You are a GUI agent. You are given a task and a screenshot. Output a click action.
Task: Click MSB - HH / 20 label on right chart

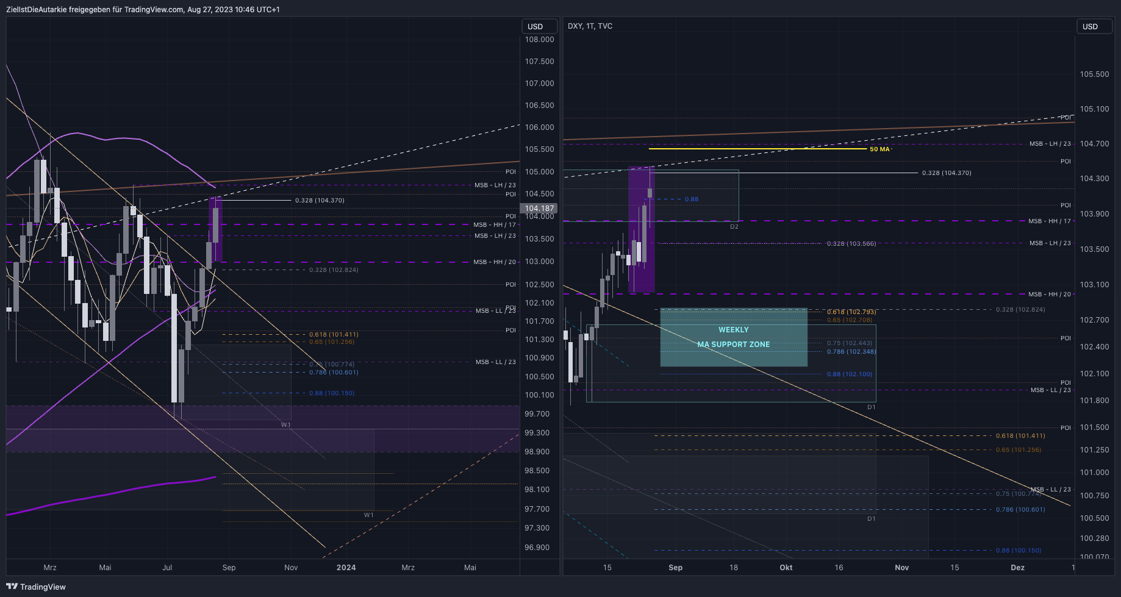(x=1050, y=295)
